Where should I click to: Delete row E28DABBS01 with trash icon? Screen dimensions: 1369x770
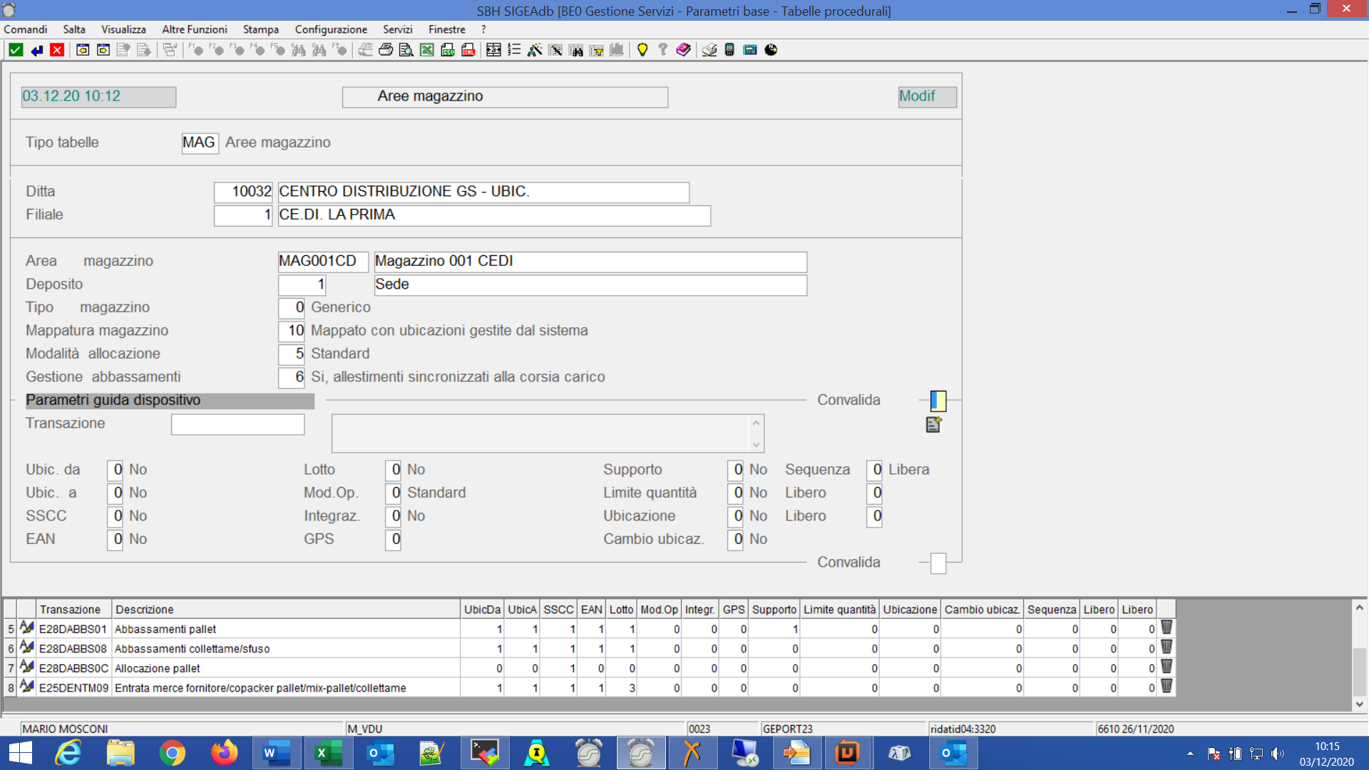coord(1167,628)
